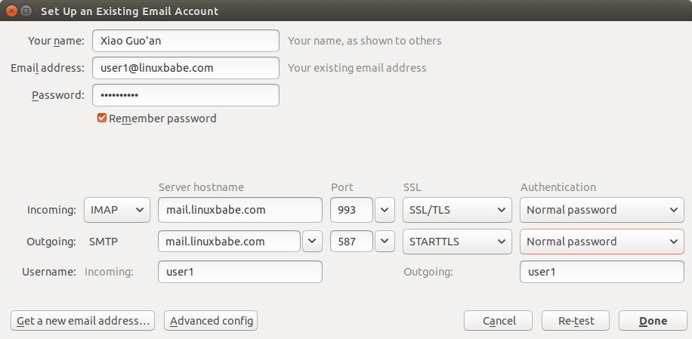Click the Done button
Image resolution: width=692 pixels, height=339 pixels.
[x=653, y=321]
